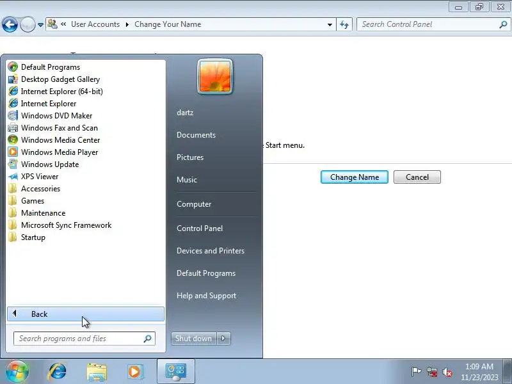The width and height of the screenshot is (512, 384).
Task: Open Documents from Start menu
Action: [x=196, y=135]
